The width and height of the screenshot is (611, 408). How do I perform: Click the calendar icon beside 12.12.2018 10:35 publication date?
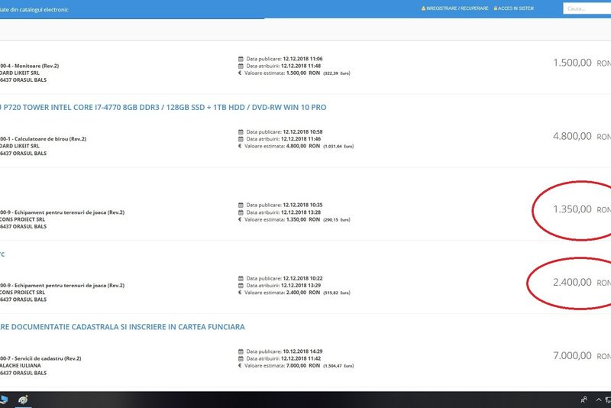click(x=241, y=205)
